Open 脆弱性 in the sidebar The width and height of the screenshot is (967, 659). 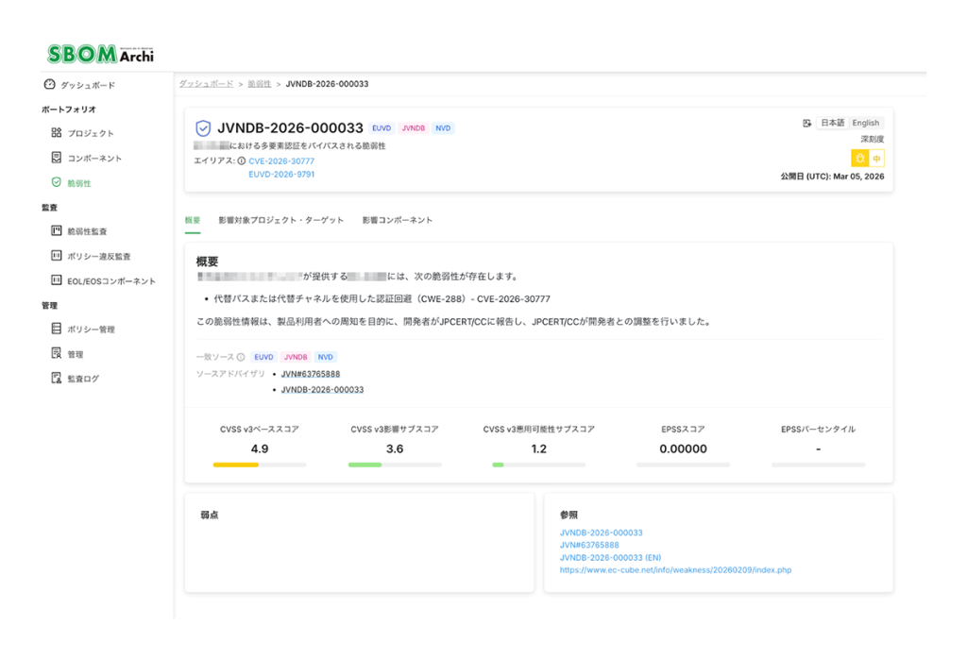(x=79, y=183)
